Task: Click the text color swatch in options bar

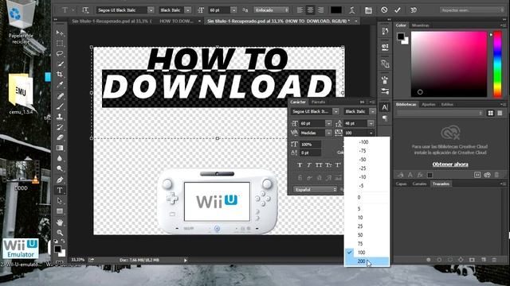Action: (336, 10)
